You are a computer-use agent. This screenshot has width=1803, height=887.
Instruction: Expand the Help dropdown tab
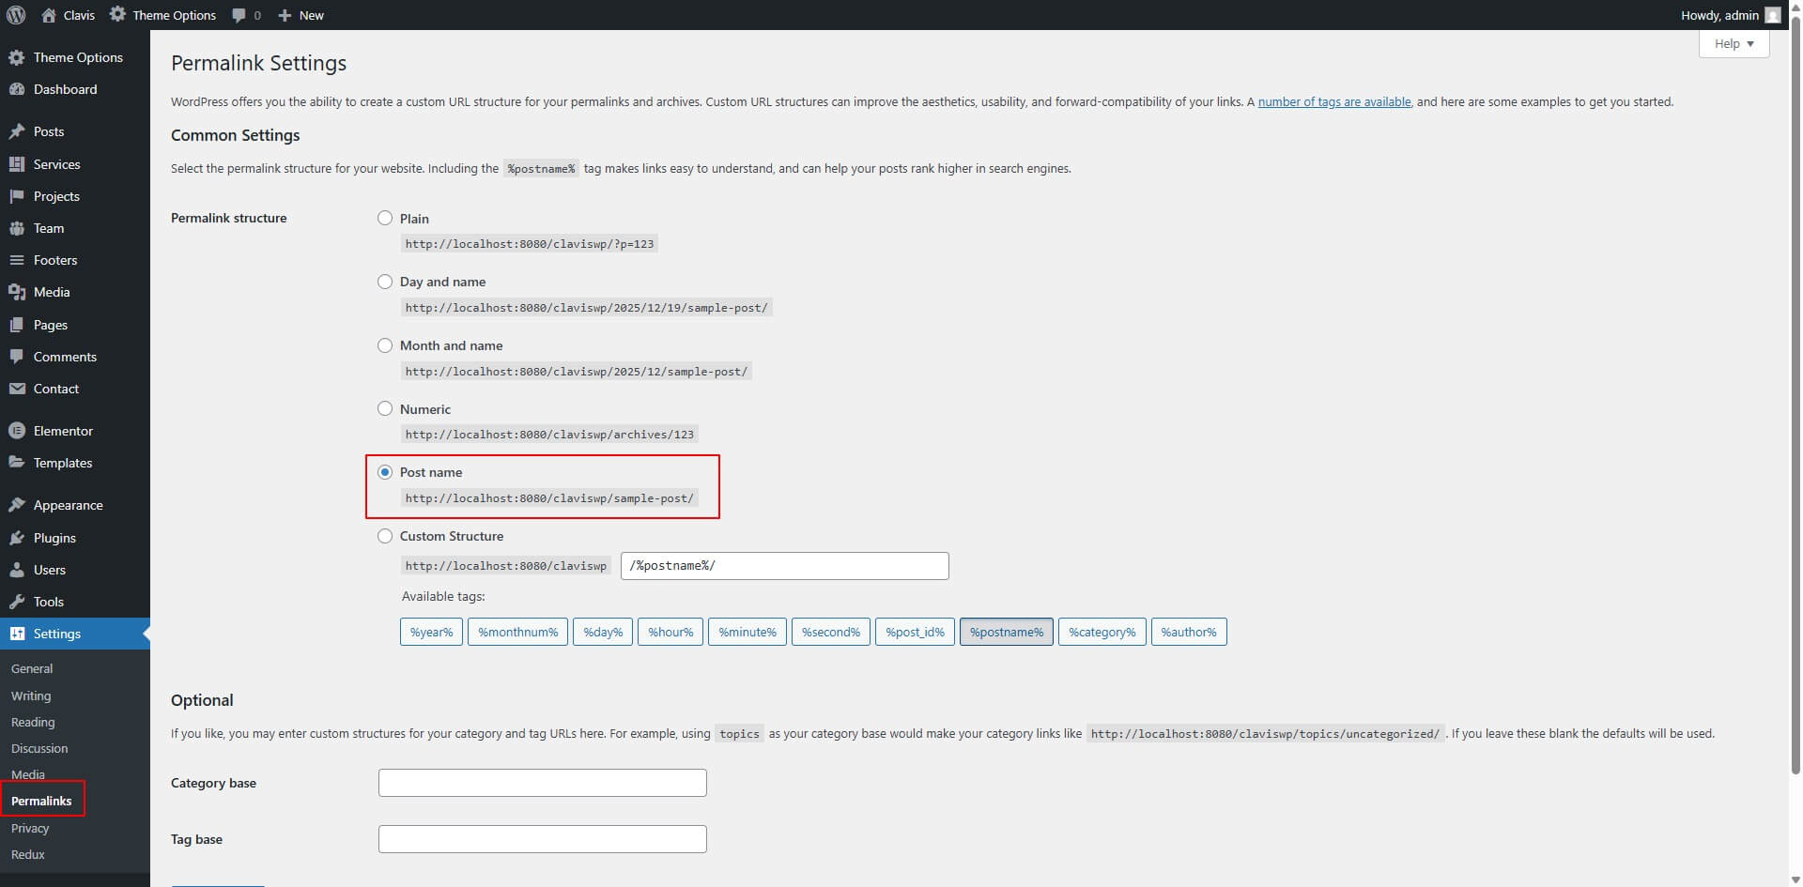(1734, 43)
